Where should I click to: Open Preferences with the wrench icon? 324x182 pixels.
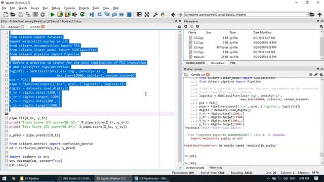[x=155, y=15]
